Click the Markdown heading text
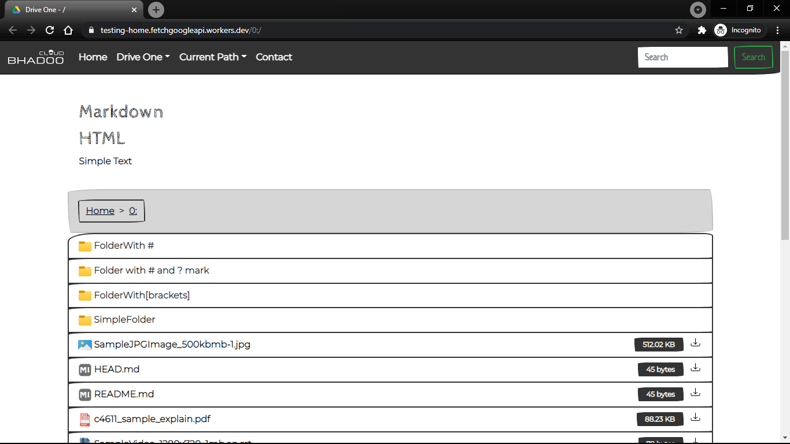This screenshot has width=790, height=444. pyautogui.click(x=121, y=111)
